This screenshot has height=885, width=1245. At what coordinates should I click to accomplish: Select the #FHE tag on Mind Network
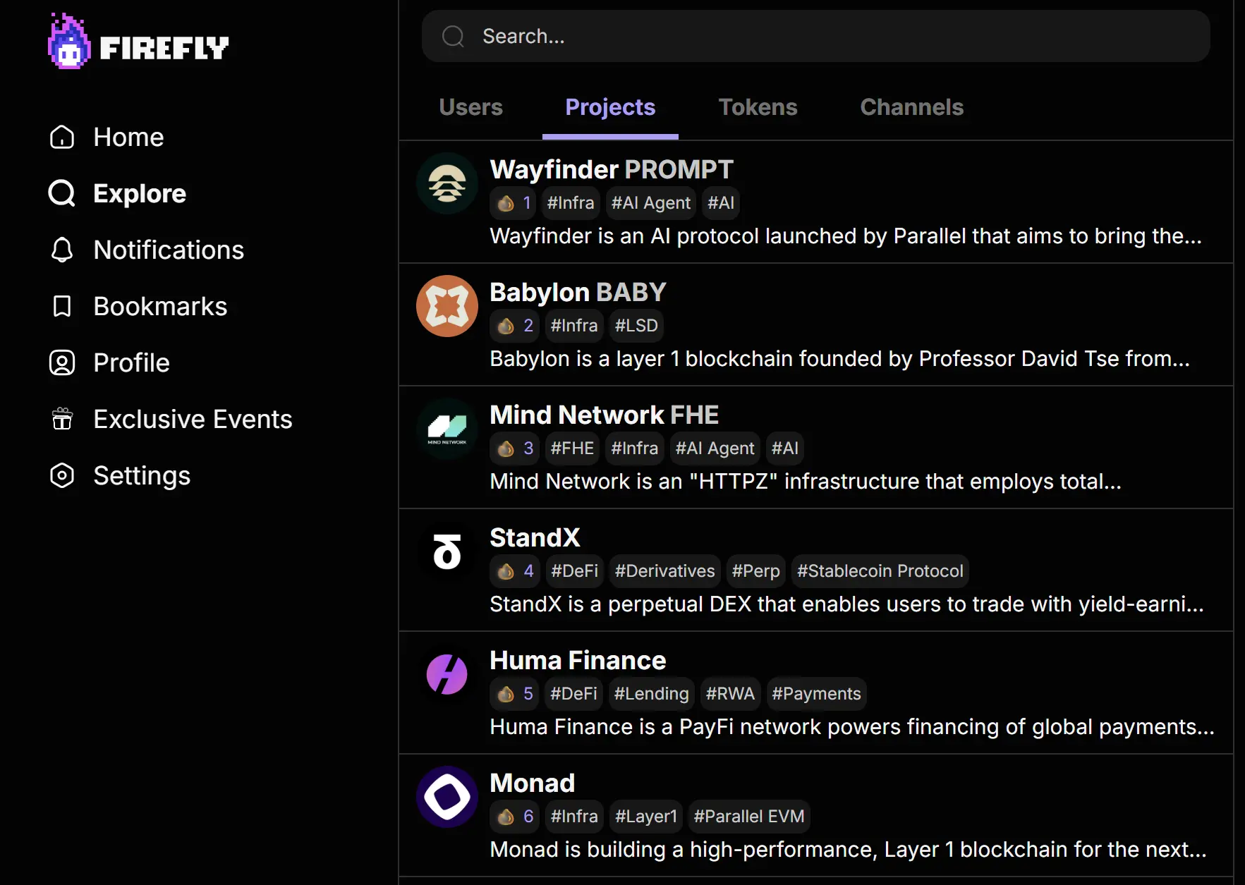(x=572, y=448)
